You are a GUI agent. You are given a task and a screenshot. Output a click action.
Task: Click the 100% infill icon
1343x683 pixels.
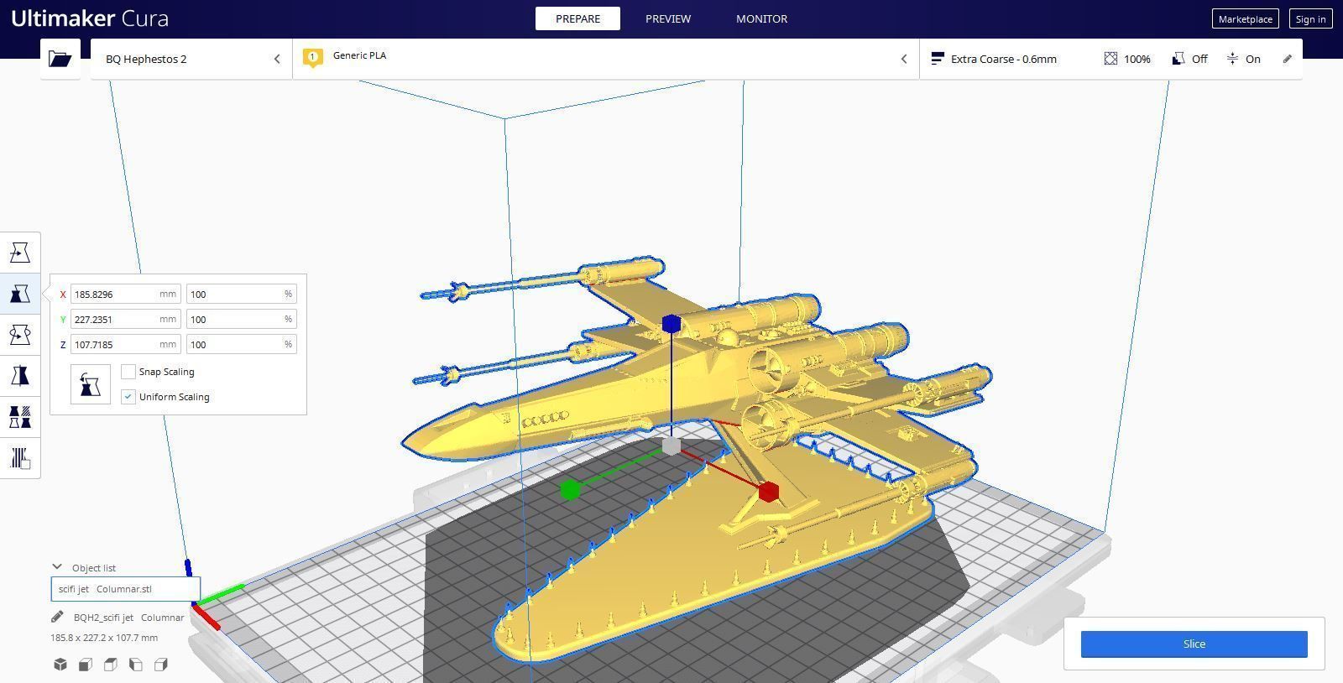[1110, 59]
